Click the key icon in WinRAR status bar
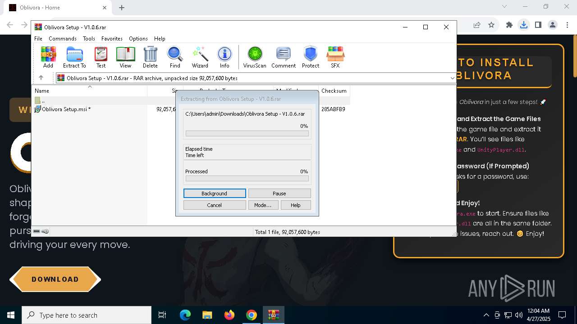 (x=45, y=231)
